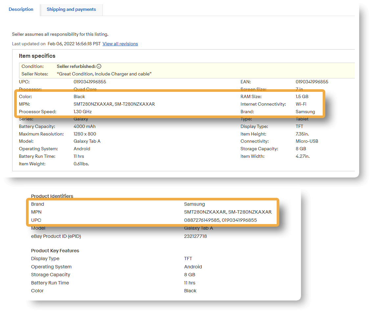Select the UPC value 0190341996855 in item specifics
The image size is (370, 311).
[x=90, y=82]
